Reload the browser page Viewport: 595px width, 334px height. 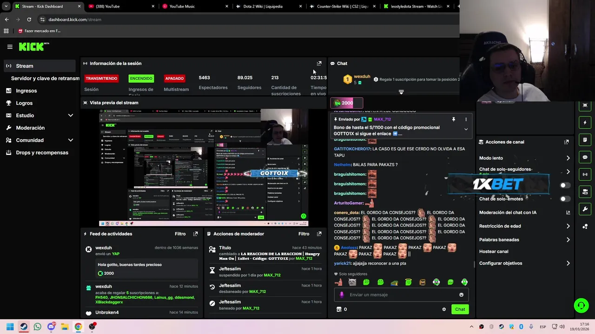(x=29, y=19)
